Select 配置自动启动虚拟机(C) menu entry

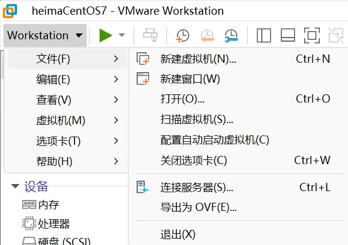(x=238, y=140)
